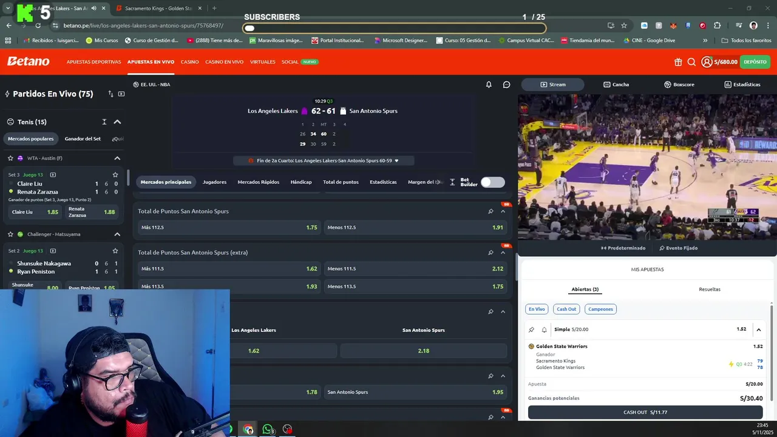Click the browser address bar URL
Image resolution: width=777 pixels, height=437 pixels.
point(143,25)
